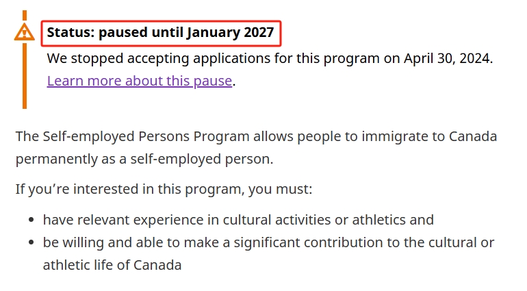
Task: Open the 'Learn more about this pause' link
Action: [140, 81]
